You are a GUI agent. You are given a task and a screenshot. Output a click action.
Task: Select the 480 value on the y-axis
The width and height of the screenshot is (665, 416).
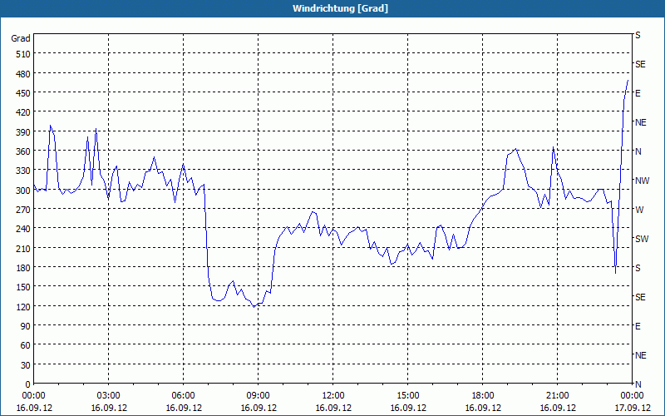[x=23, y=74]
